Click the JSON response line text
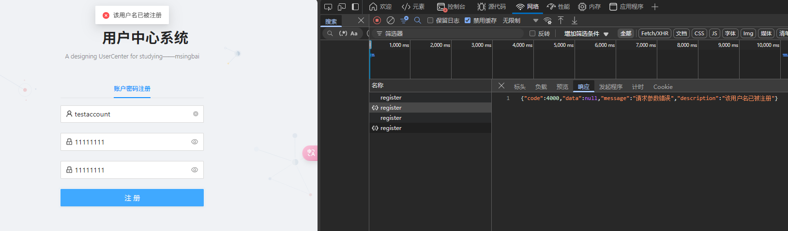Viewport: 788px width, 231px height. point(649,98)
